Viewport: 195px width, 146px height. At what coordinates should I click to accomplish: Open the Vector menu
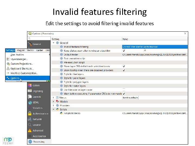point(30,50)
